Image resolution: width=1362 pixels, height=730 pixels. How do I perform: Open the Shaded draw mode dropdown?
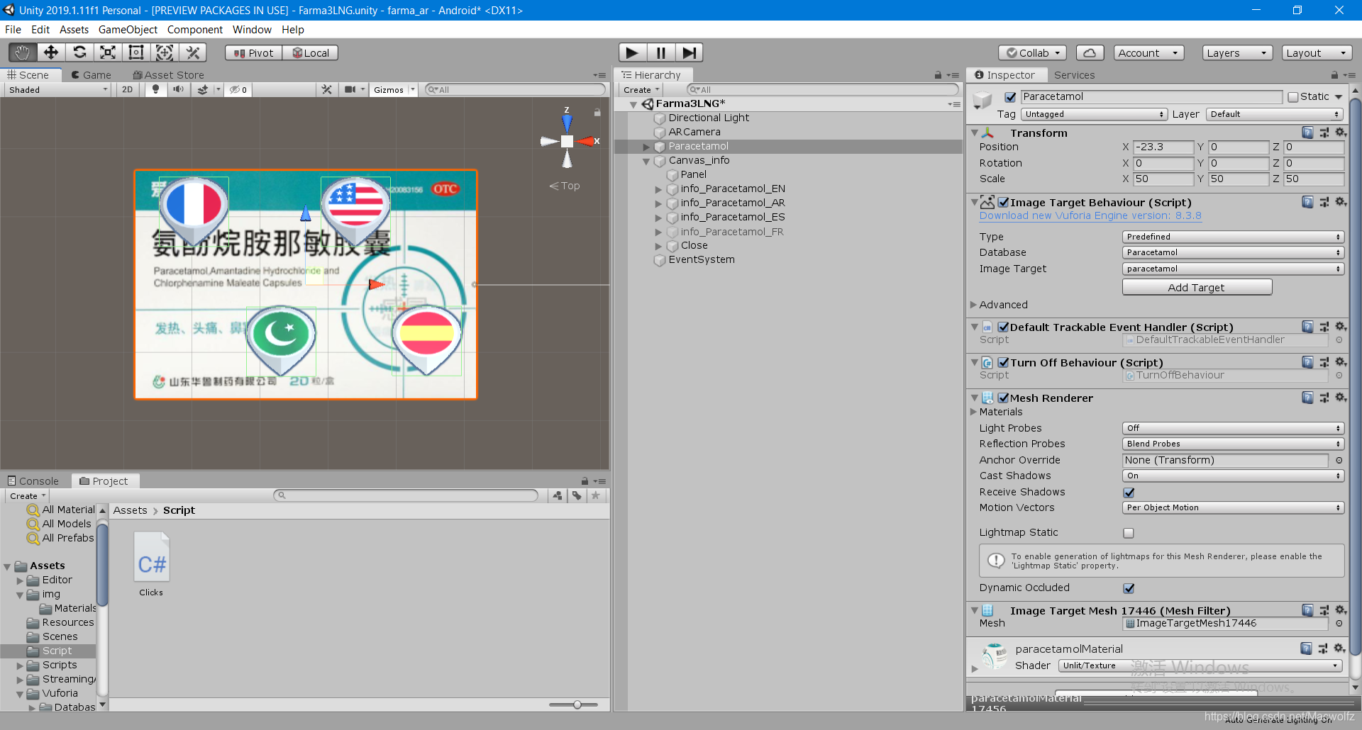click(58, 90)
